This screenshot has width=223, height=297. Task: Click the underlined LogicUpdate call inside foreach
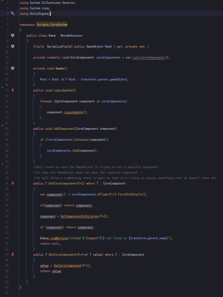point(73,112)
